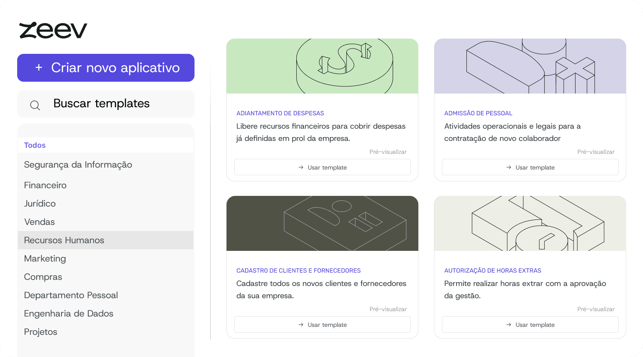Choose the Financeiro category
This screenshot has height=357, width=643.
(x=45, y=185)
